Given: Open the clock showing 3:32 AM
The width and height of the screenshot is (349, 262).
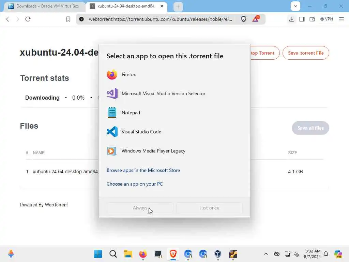Looking at the screenshot, I should 312,254.
